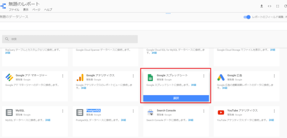Open more options for Google スプレッドシート
The width and height of the screenshot is (287, 138).
click(204, 76)
